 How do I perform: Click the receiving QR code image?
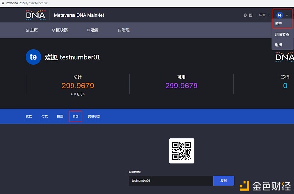(x=181, y=151)
